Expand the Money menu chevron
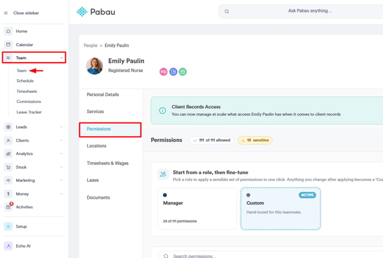383x258 pixels. 61,194
